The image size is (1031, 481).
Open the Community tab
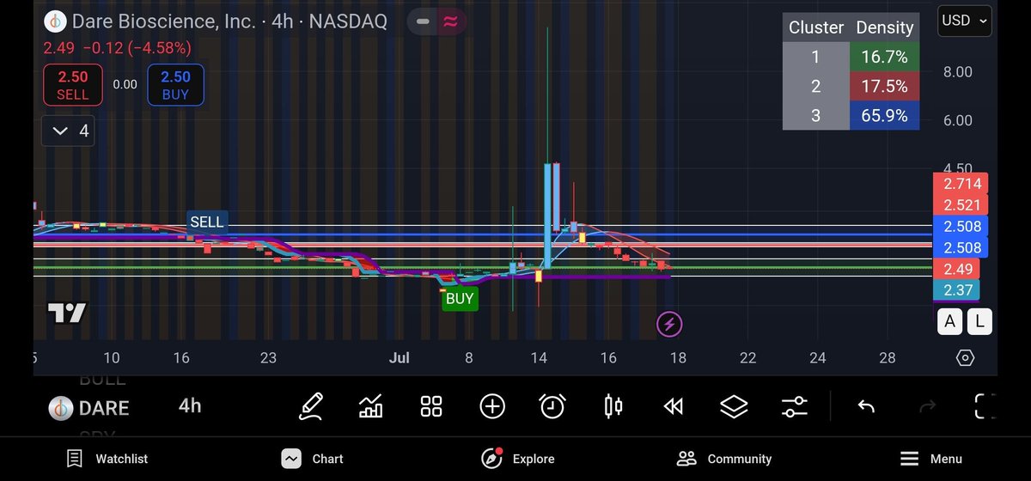click(724, 459)
